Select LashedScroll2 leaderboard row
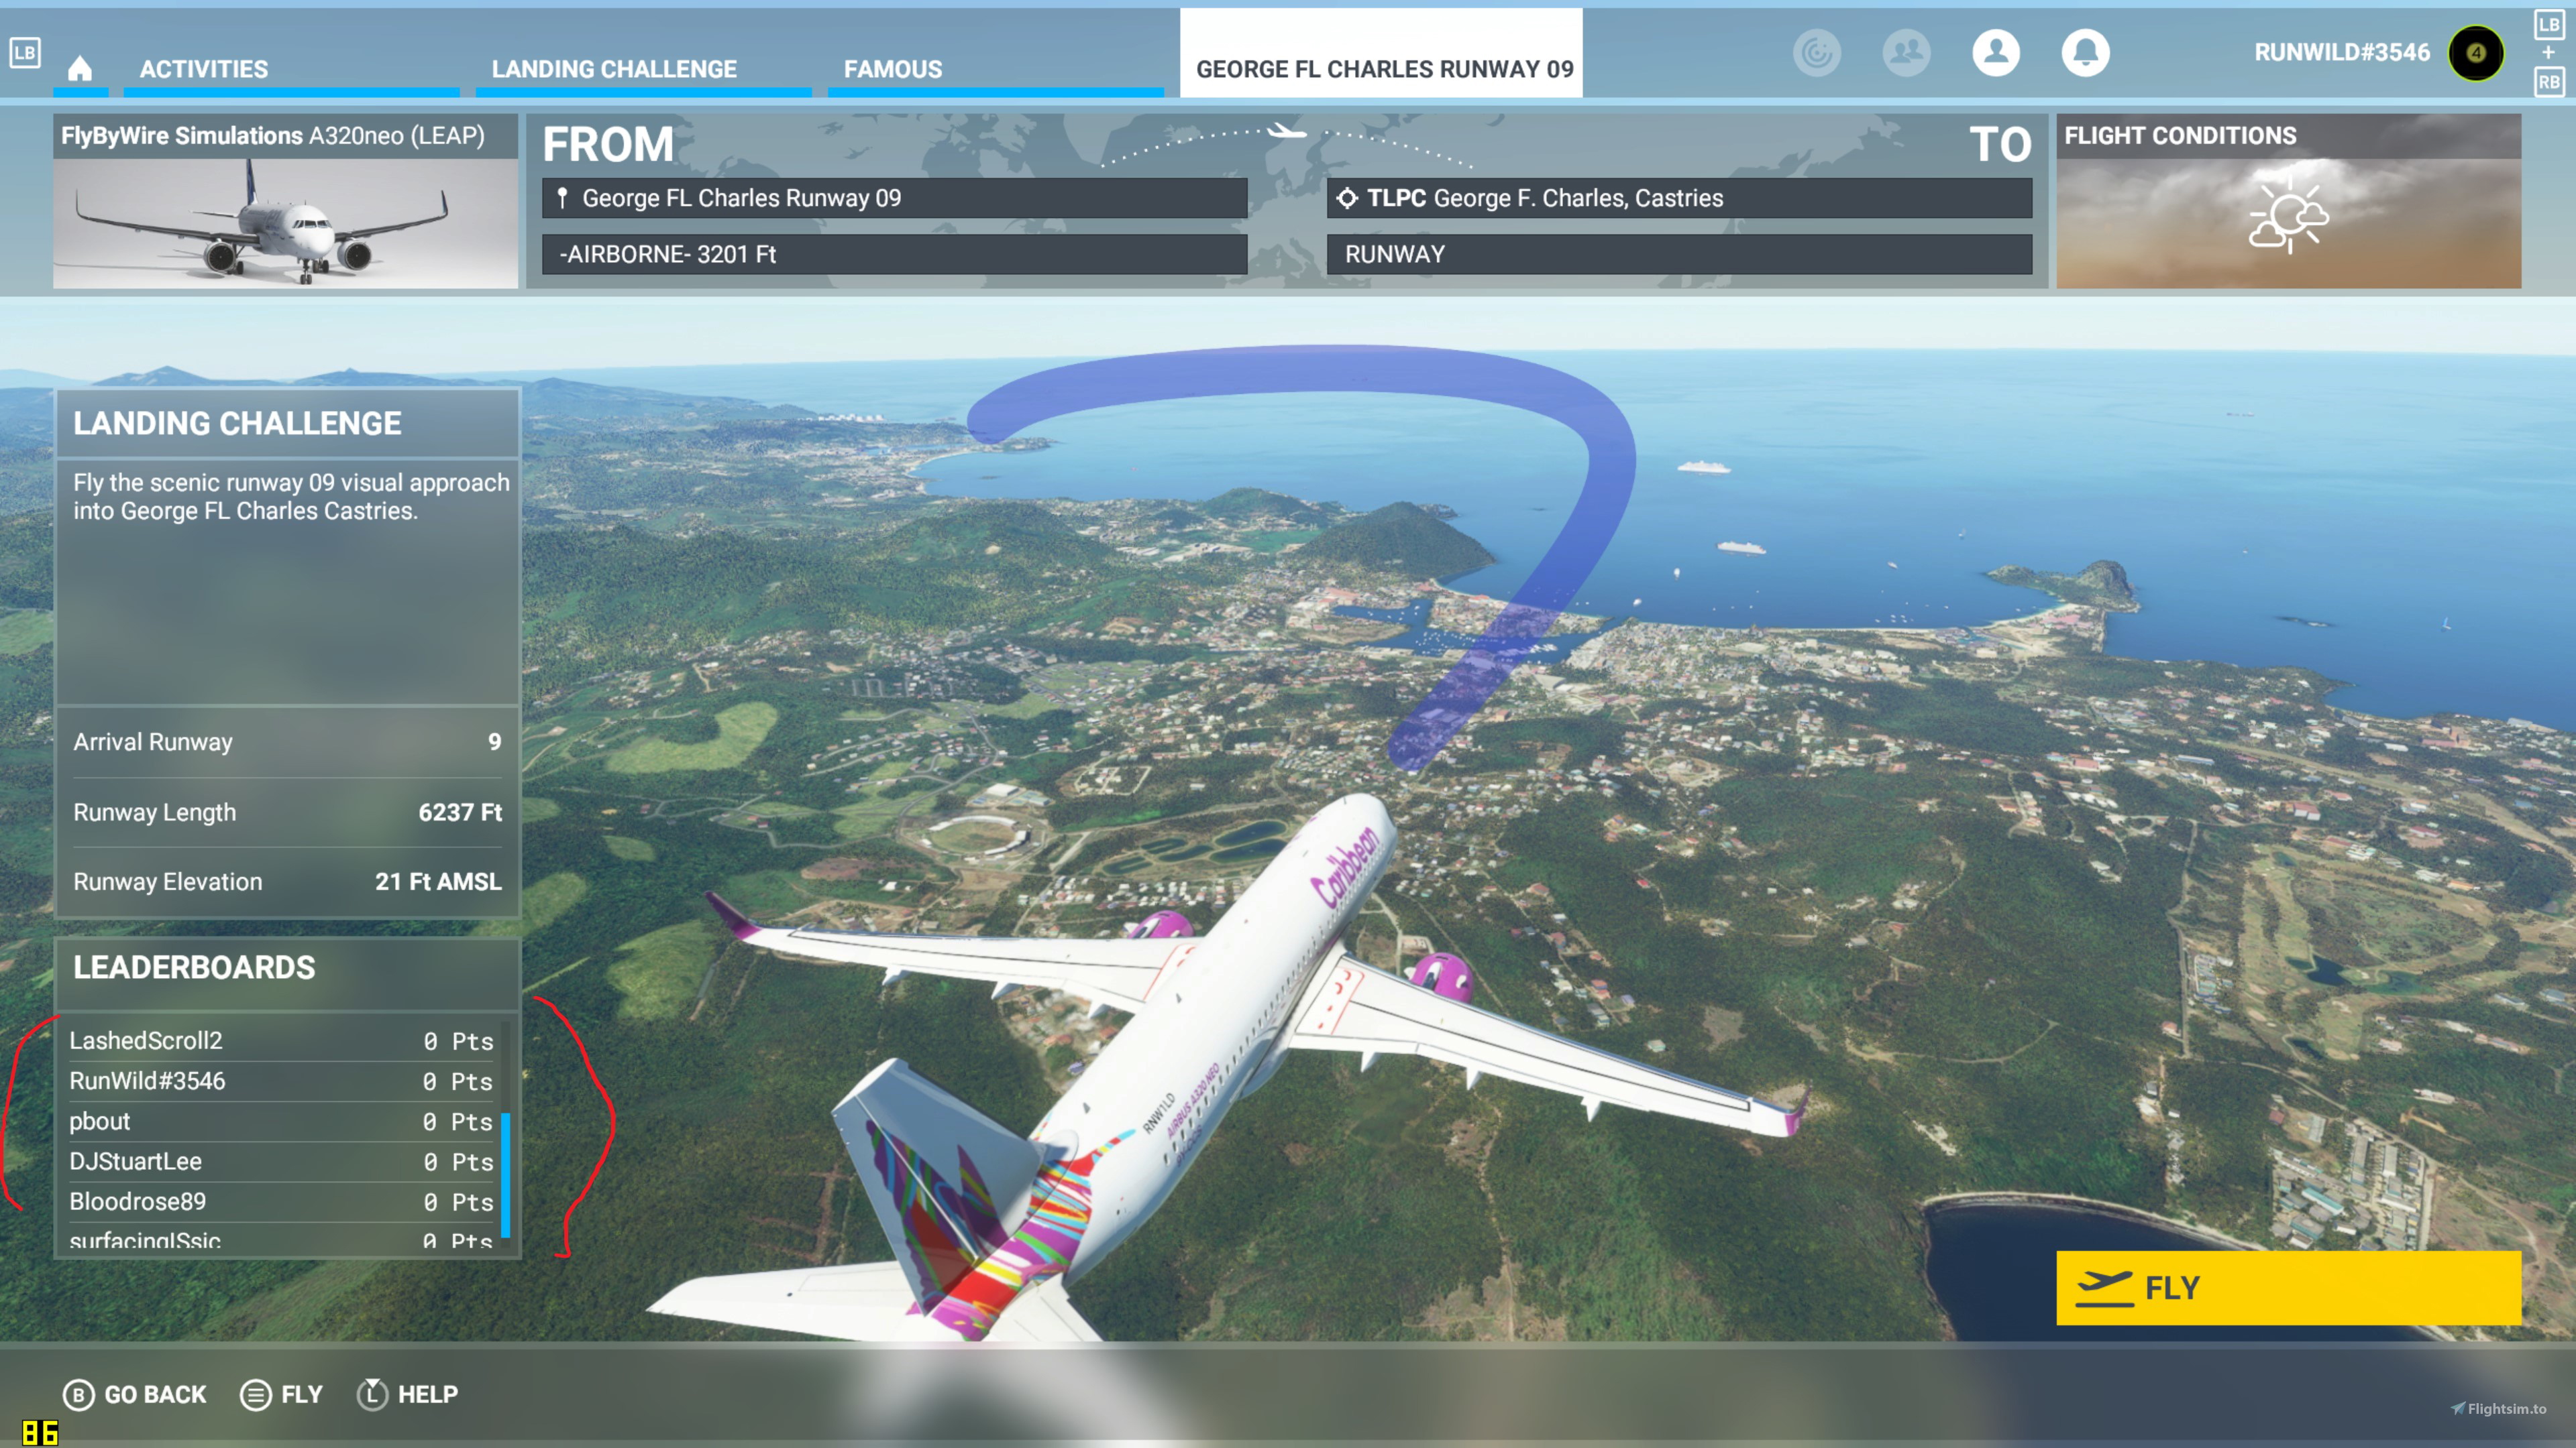Image resolution: width=2576 pixels, height=1448 pixels. point(281,1040)
